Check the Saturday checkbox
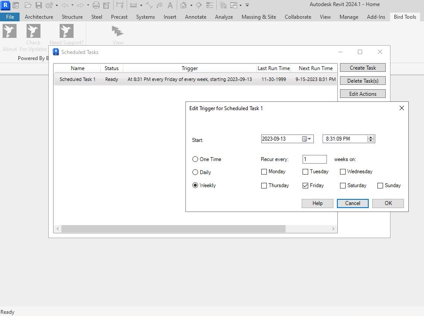Image resolution: width=424 pixels, height=316 pixels. [343, 185]
